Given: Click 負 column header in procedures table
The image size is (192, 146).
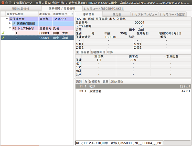Looking at the screenshot, I should [86, 81].
